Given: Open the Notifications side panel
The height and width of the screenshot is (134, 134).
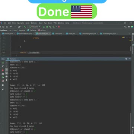Looking at the screenshot, I should pyautogui.click(x=133, y=49).
